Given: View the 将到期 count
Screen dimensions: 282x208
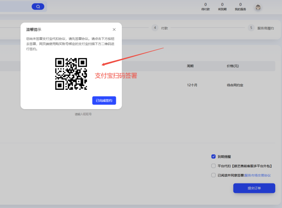Looking at the screenshot, I should click(x=222, y=7).
